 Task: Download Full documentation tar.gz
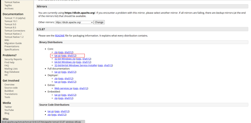point(57,72)
